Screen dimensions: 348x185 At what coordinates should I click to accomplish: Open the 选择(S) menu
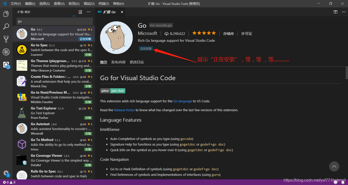(x=45, y=4)
